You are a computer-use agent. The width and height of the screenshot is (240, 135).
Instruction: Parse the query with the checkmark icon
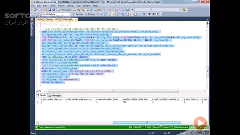point(101,14)
